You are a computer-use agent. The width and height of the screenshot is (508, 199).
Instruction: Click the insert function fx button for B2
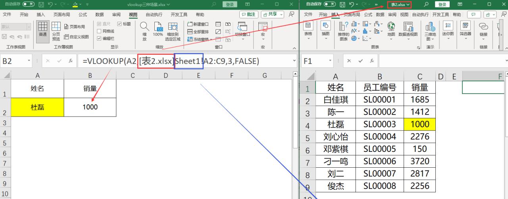pos(71,61)
